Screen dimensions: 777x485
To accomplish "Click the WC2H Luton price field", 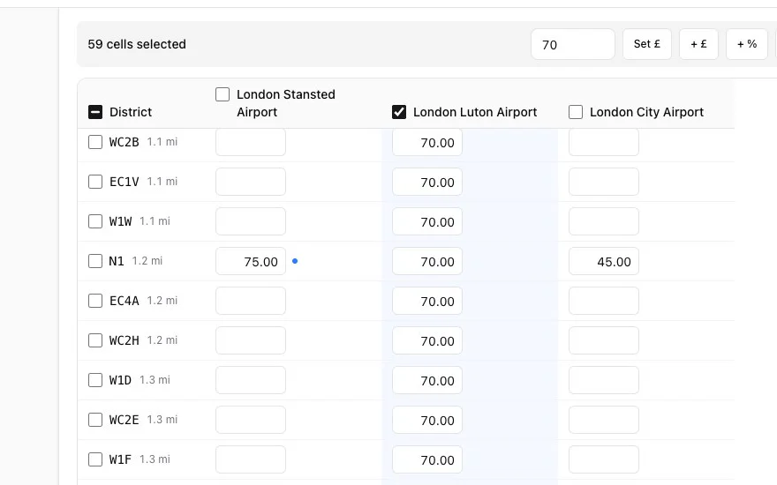I will (427, 340).
